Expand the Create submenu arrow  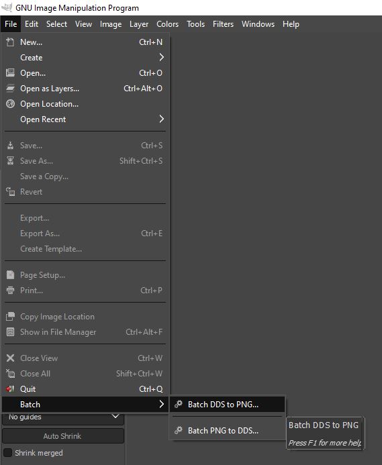[161, 57]
